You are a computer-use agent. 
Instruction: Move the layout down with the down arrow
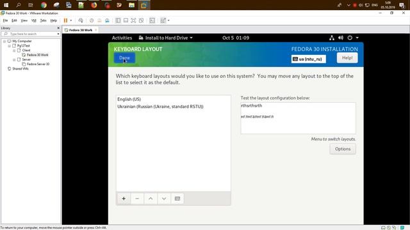point(164,199)
